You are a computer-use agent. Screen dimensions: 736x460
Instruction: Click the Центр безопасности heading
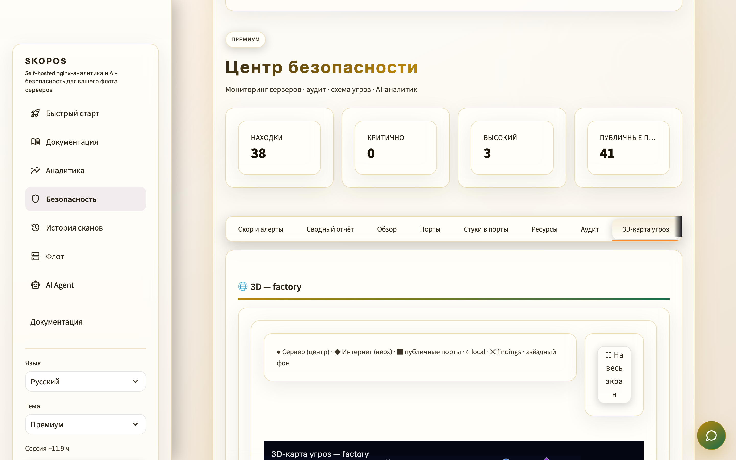pos(321,67)
